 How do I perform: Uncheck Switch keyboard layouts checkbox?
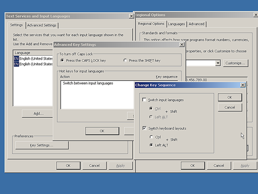click(144, 128)
